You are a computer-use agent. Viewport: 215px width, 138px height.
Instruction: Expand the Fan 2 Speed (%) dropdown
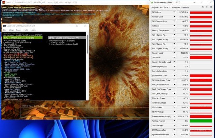coord(174,44)
